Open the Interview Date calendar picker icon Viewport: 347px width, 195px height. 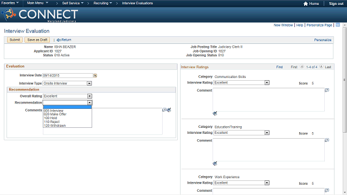point(95,76)
